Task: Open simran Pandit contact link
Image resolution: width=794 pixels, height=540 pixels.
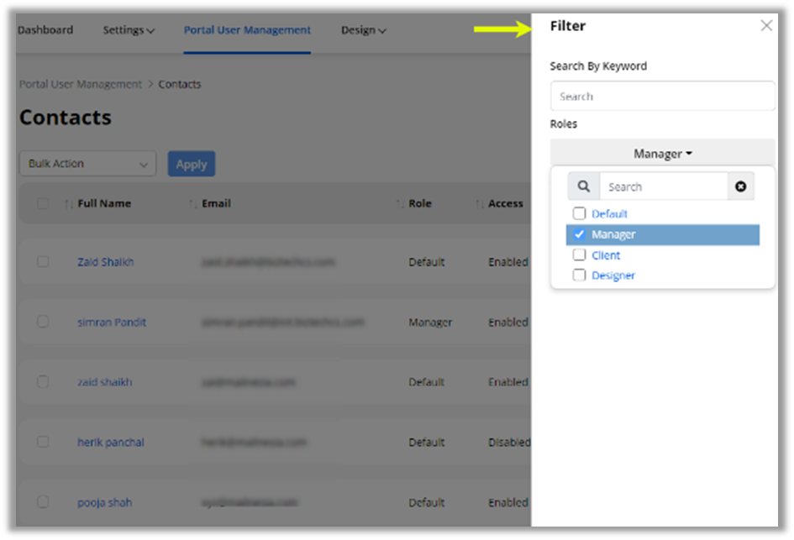Action: (x=112, y=322)
